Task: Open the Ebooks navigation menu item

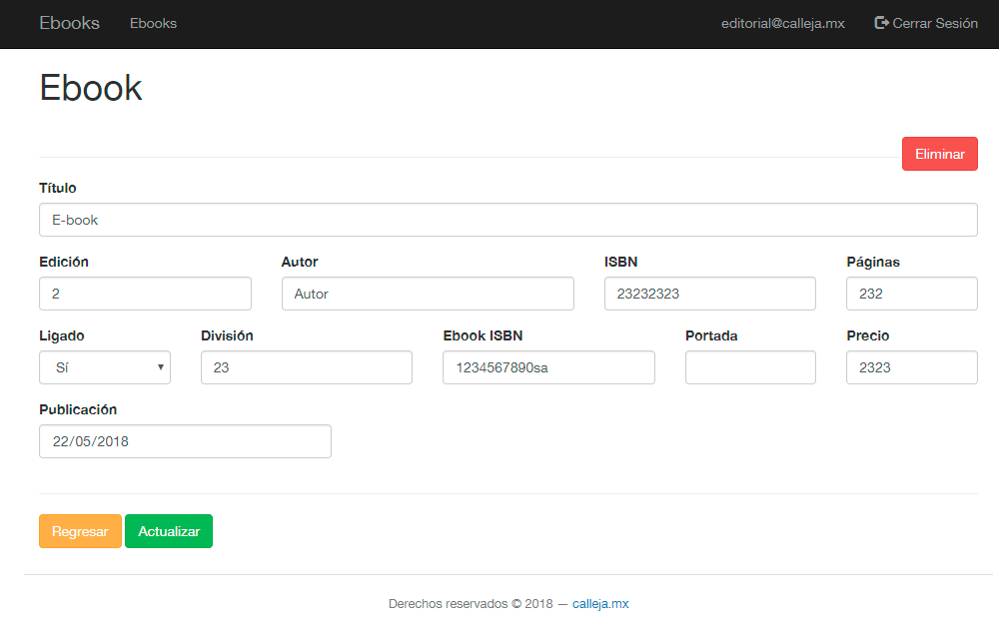Action: click(x=153, y=23)
